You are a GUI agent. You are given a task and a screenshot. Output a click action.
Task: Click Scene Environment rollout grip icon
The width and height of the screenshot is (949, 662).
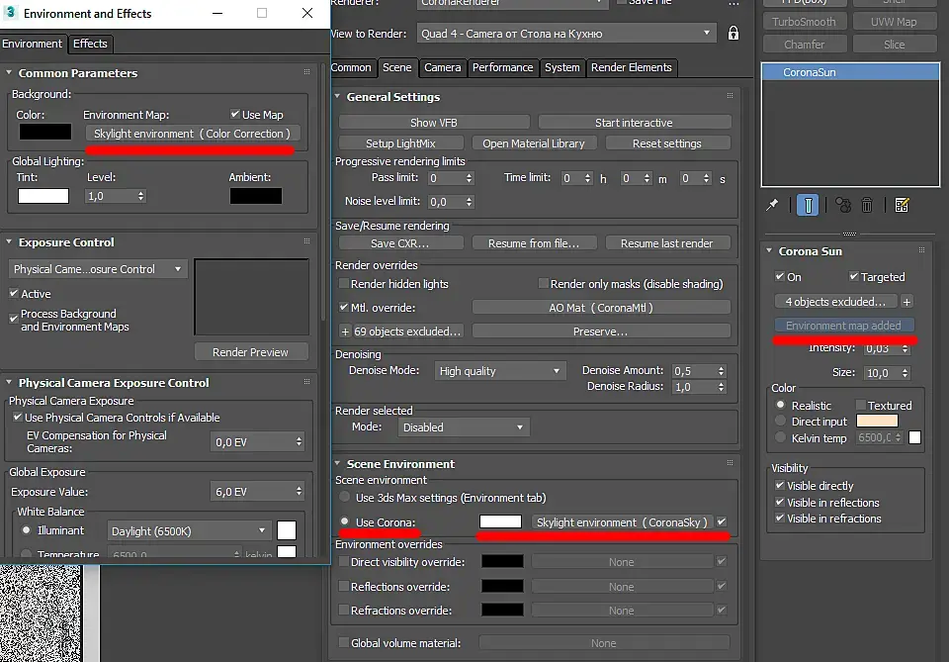(x=730, y=463)
